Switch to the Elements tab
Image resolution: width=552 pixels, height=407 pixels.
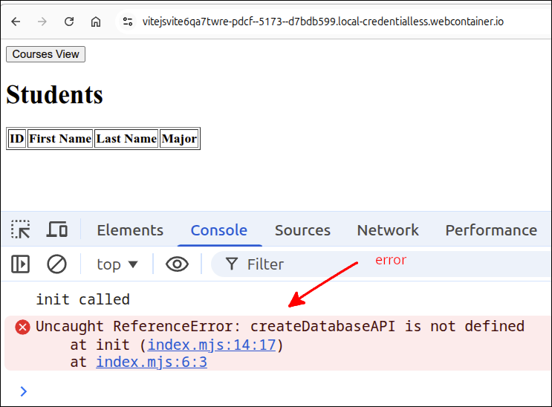click(x=130, y=230)
